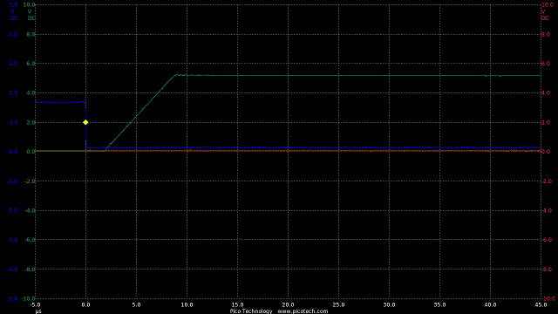
Task: Select the blue channel V DC axis label
Action: pyautogui.click(x=14, y=15)
